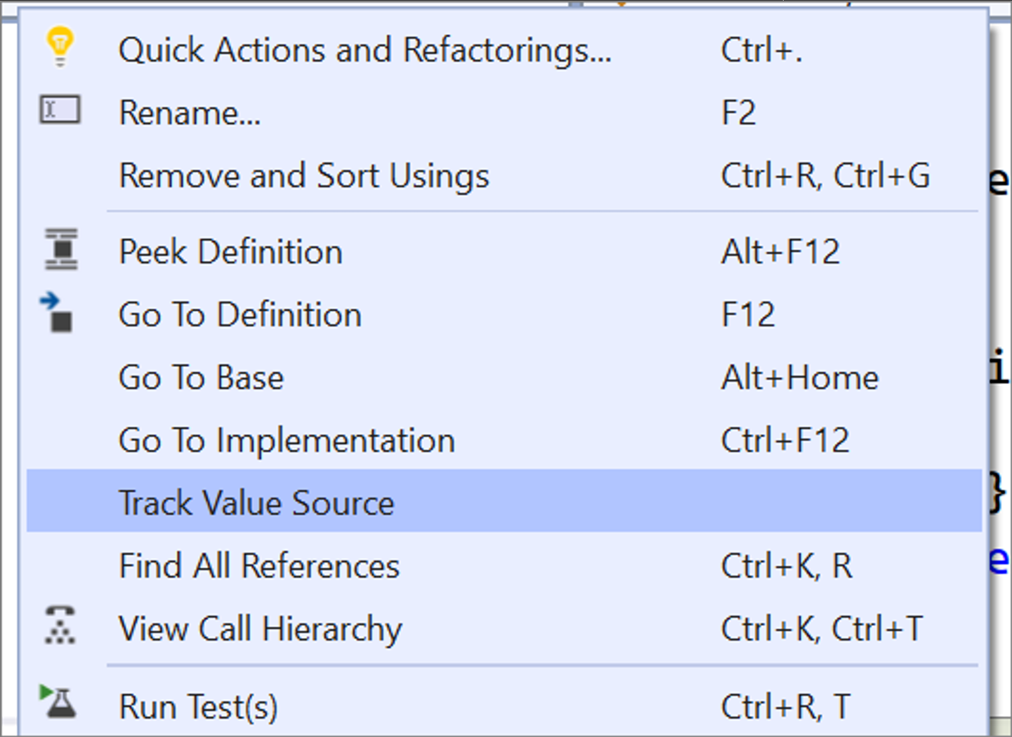Select Go To Base
Viewport: 1012px width, 737px height.
201,378
